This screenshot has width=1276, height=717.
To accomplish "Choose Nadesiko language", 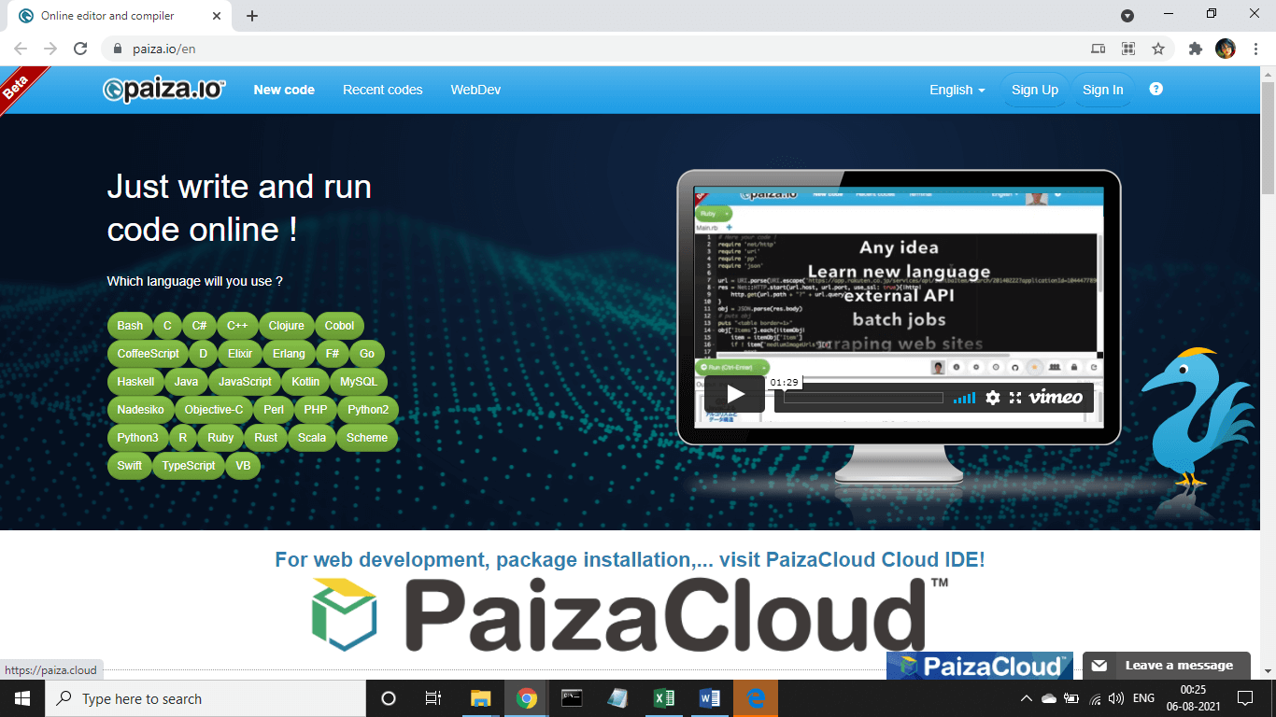I will coord(141,410).
